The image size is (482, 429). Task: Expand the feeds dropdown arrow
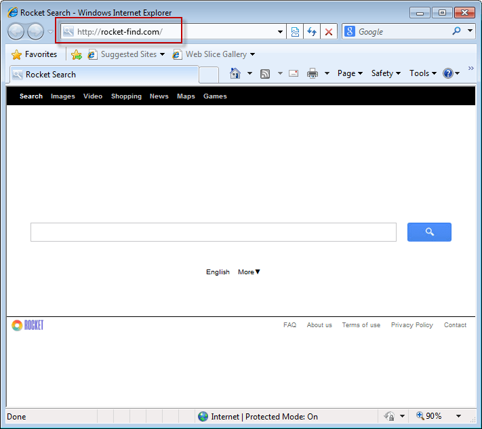click(280, 73)
